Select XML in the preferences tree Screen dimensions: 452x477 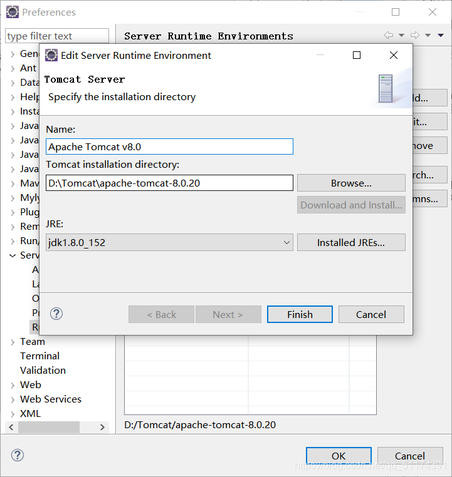pyautogui.click(x=30, y=413)
